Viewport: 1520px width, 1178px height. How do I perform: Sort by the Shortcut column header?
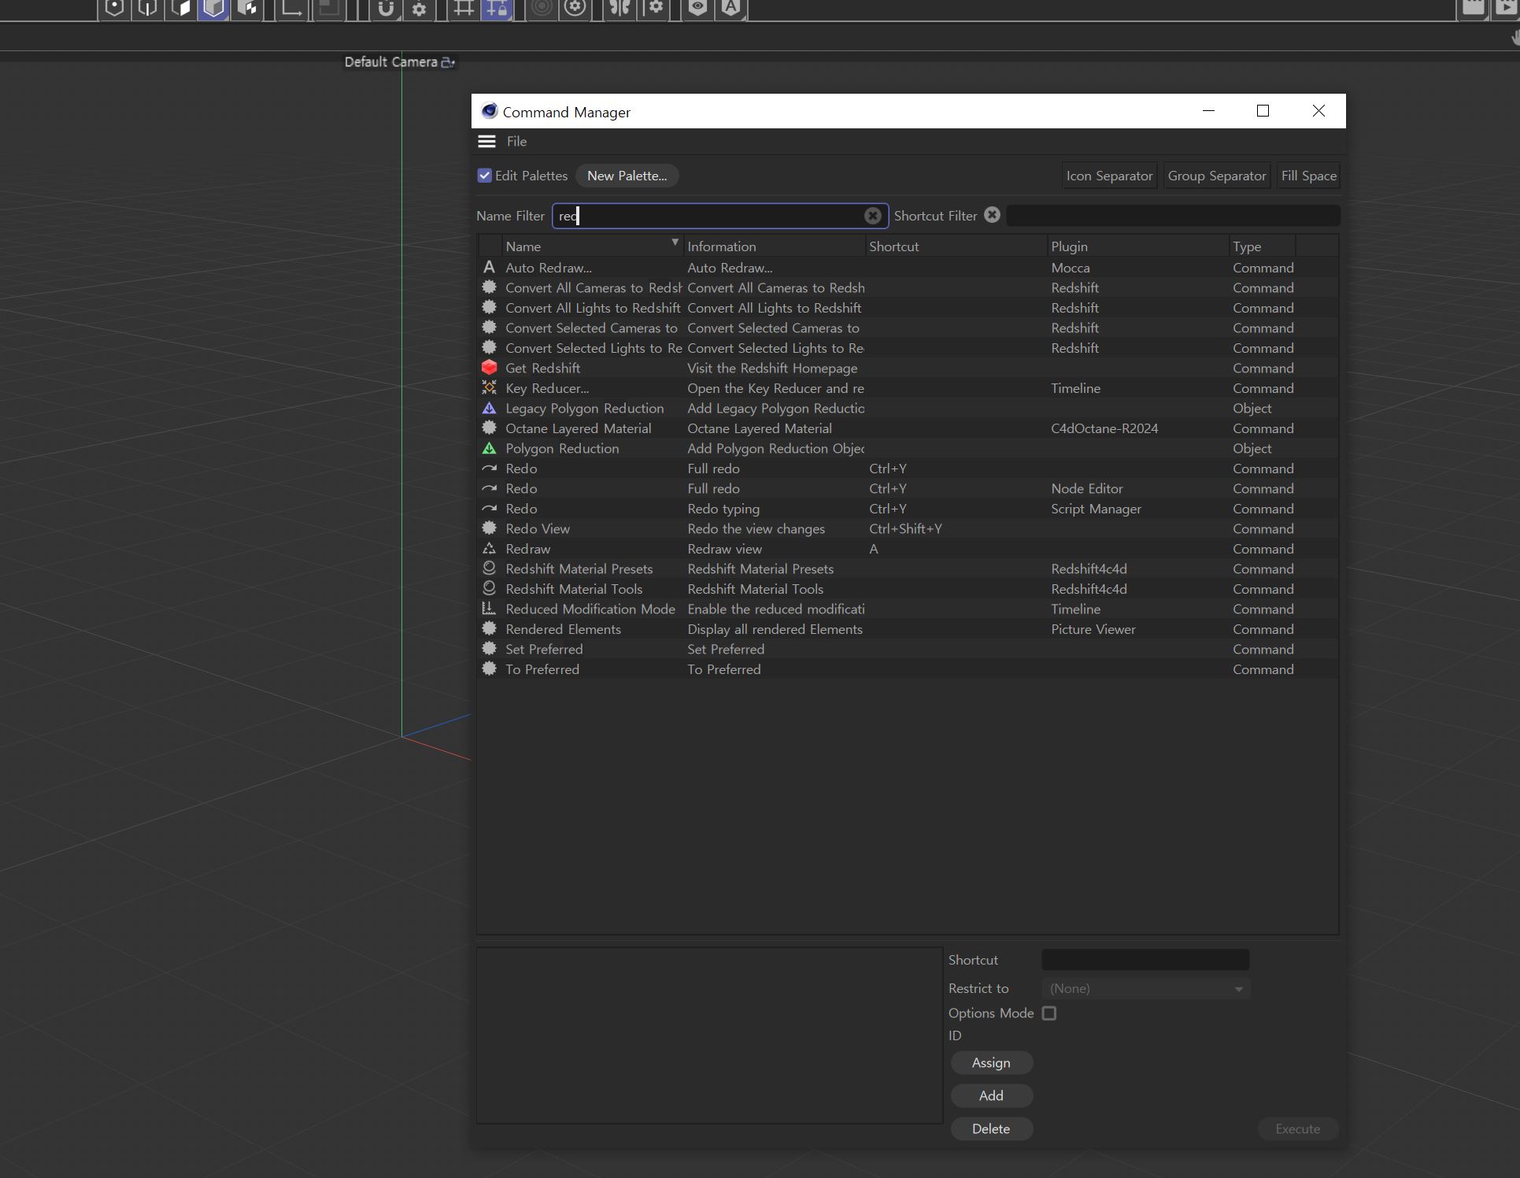tap(956, 246)
